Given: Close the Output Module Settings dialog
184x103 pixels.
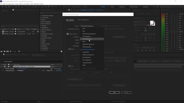Looking at the screenshot, I should point(132,14).
